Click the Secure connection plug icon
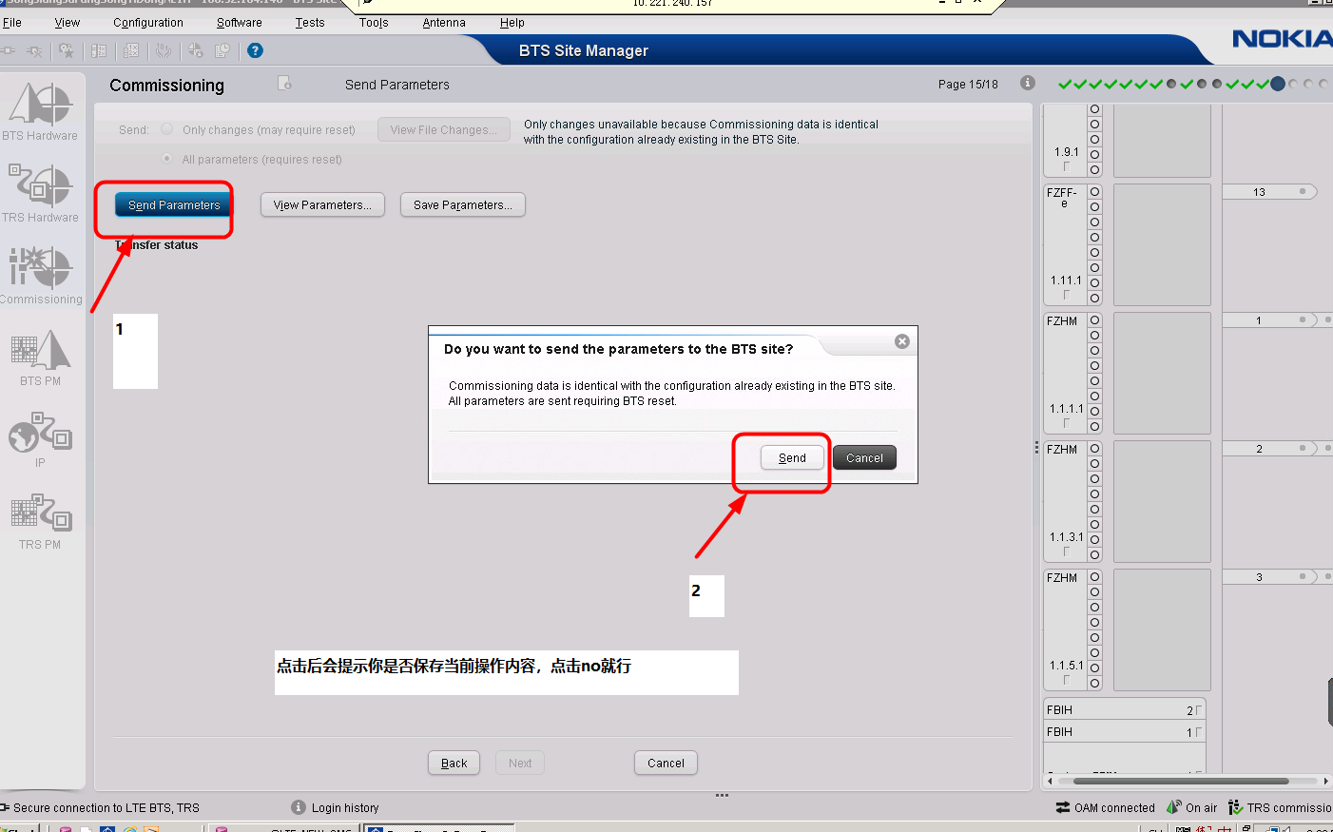 point(5,807)
